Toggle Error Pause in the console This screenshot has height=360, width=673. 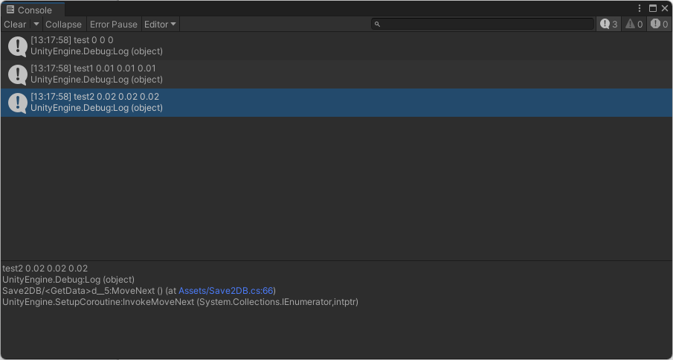click(114, 25)
